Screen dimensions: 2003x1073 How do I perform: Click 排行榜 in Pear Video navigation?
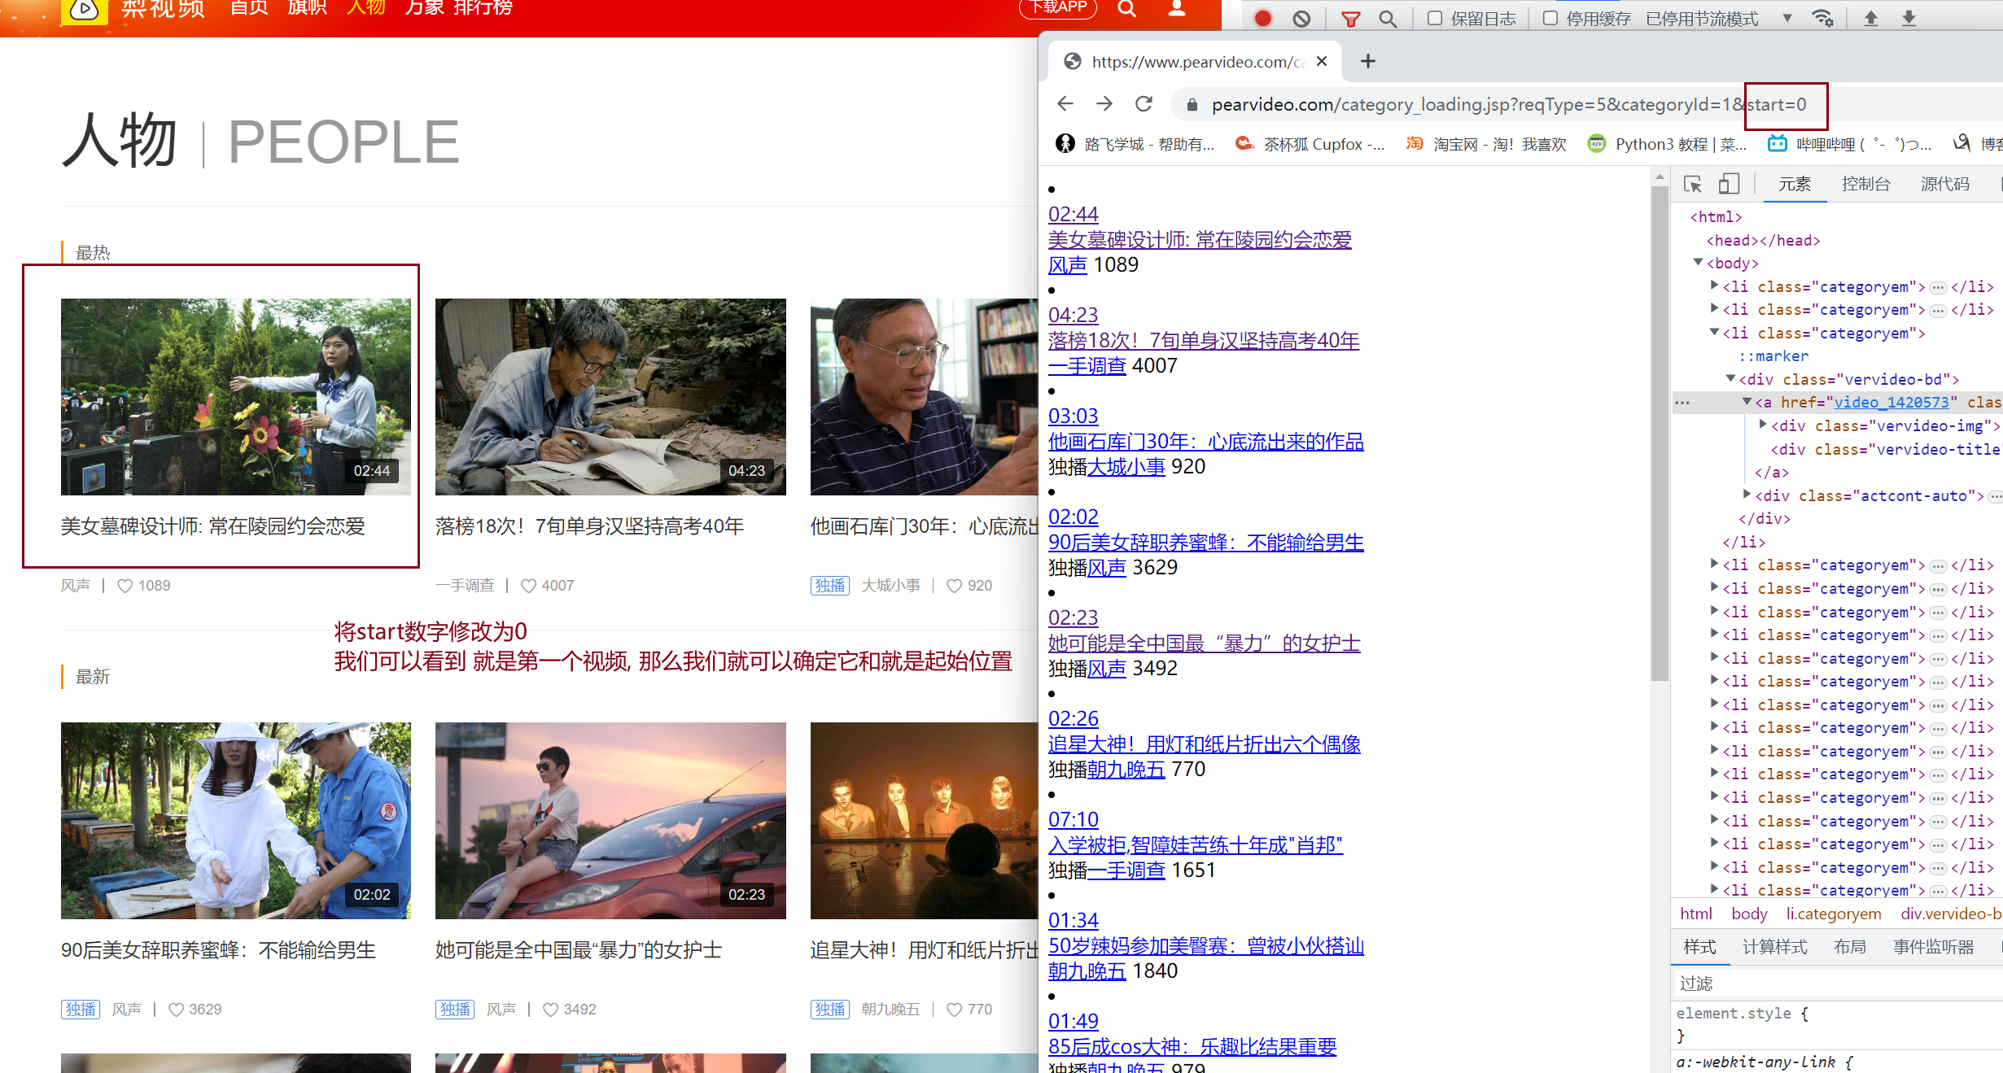coord(483,8)
